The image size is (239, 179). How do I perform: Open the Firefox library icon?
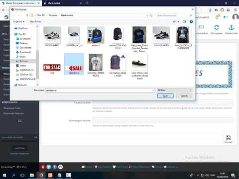point(216,10)
